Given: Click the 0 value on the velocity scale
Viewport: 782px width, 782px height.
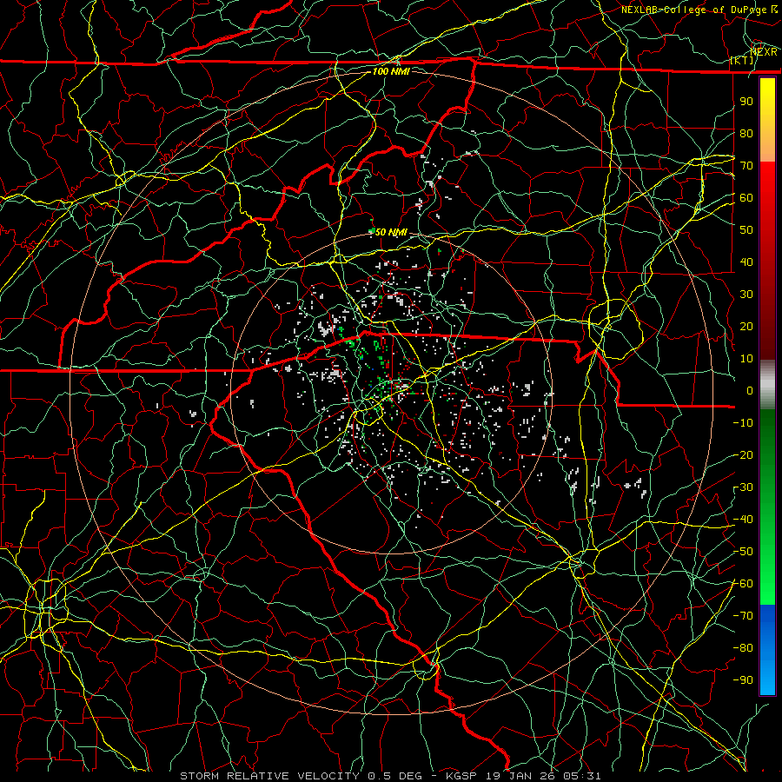Looking at the screenshot, I should [x=750, y=391].
